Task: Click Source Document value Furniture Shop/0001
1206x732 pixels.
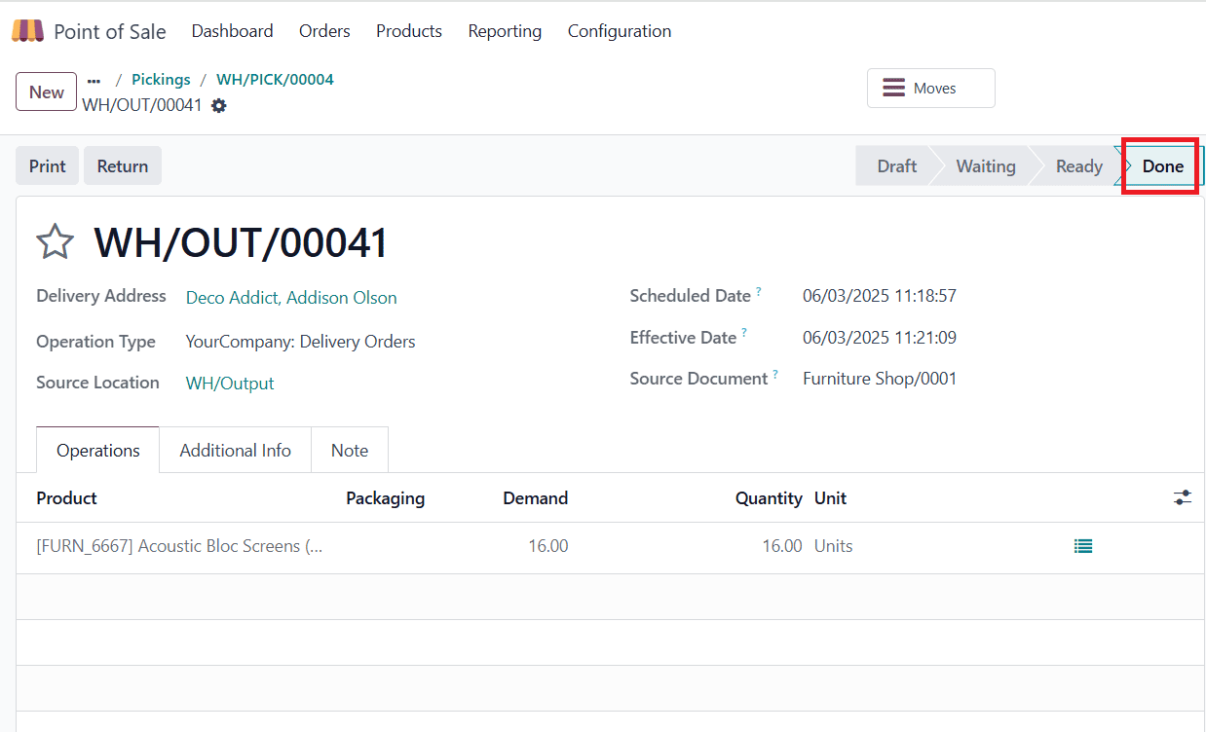Action: tap(880, 379)
